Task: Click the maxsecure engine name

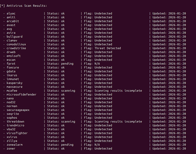Action: point(15,87)
